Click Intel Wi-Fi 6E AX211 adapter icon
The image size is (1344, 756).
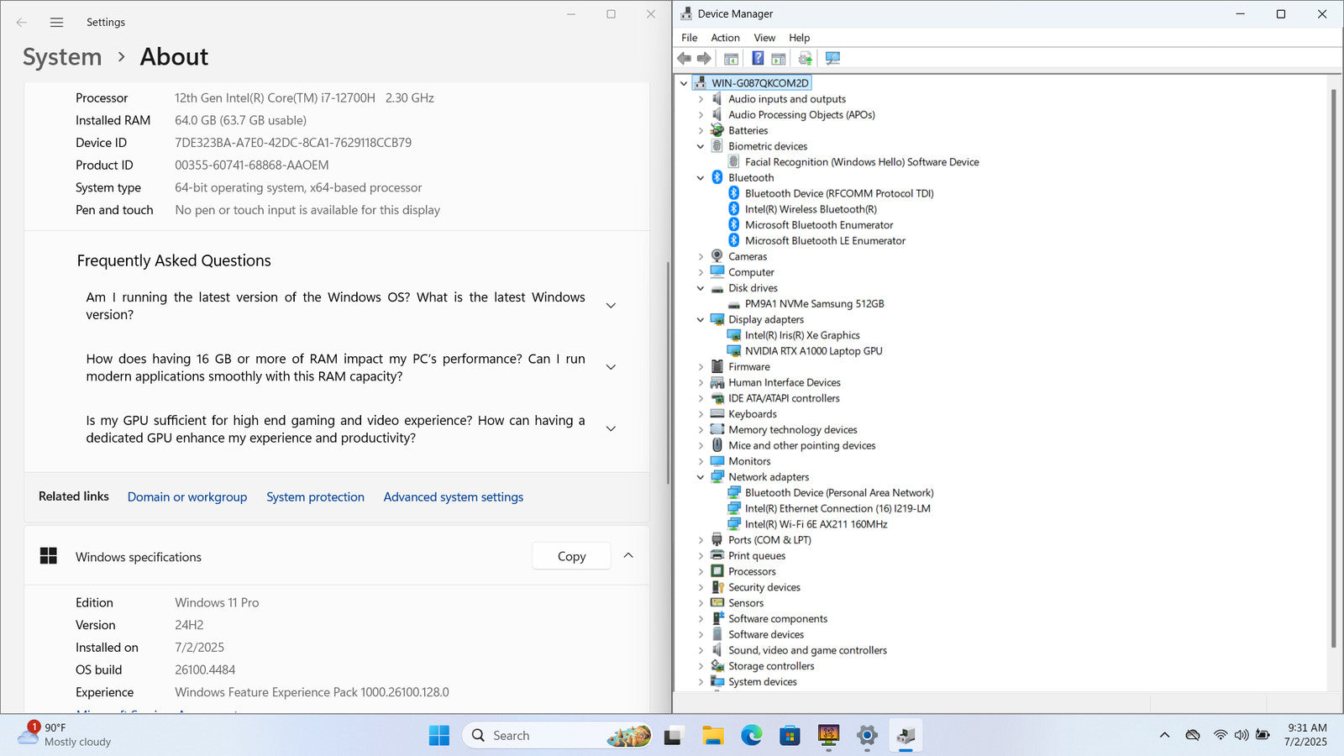tap(734, 524)
